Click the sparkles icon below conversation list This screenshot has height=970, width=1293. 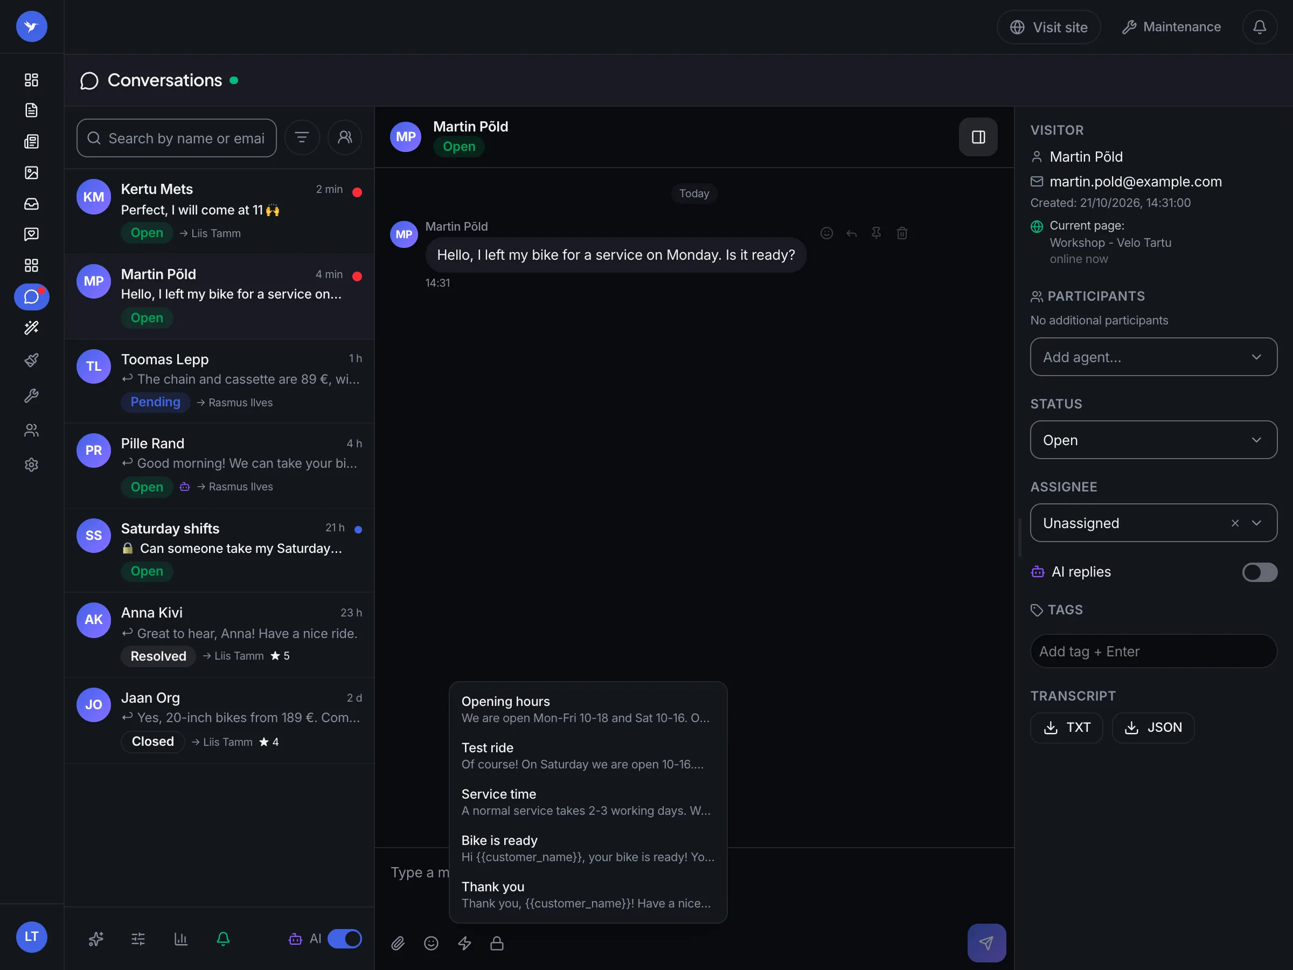[96, 938]
